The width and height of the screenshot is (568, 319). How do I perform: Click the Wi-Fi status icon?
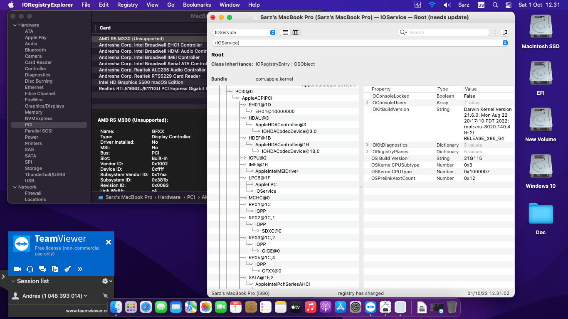click(432, 5)
